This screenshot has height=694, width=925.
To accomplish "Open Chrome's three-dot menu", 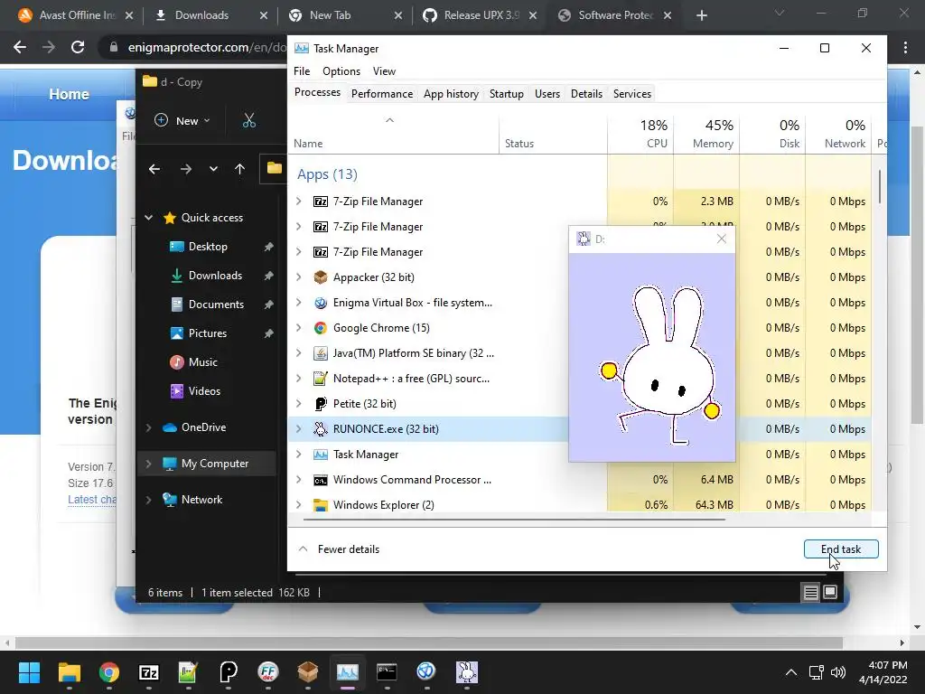I will tap(905, 48).
